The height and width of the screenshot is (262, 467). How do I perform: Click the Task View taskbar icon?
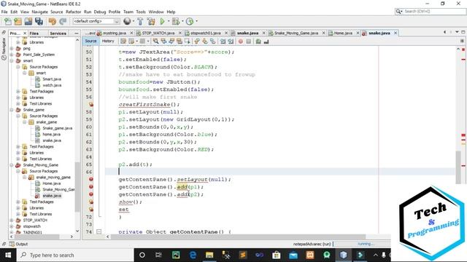pos(158,255)
